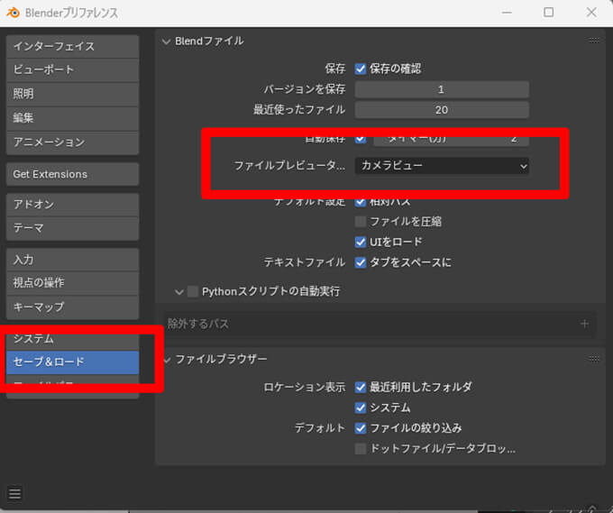Click the Get Extensions button
The image size is (613, 513).
tap(72, 174)
